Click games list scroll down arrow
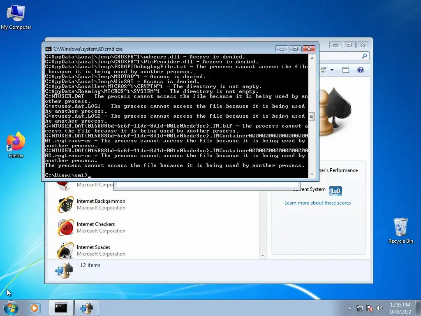 point(263,255)
